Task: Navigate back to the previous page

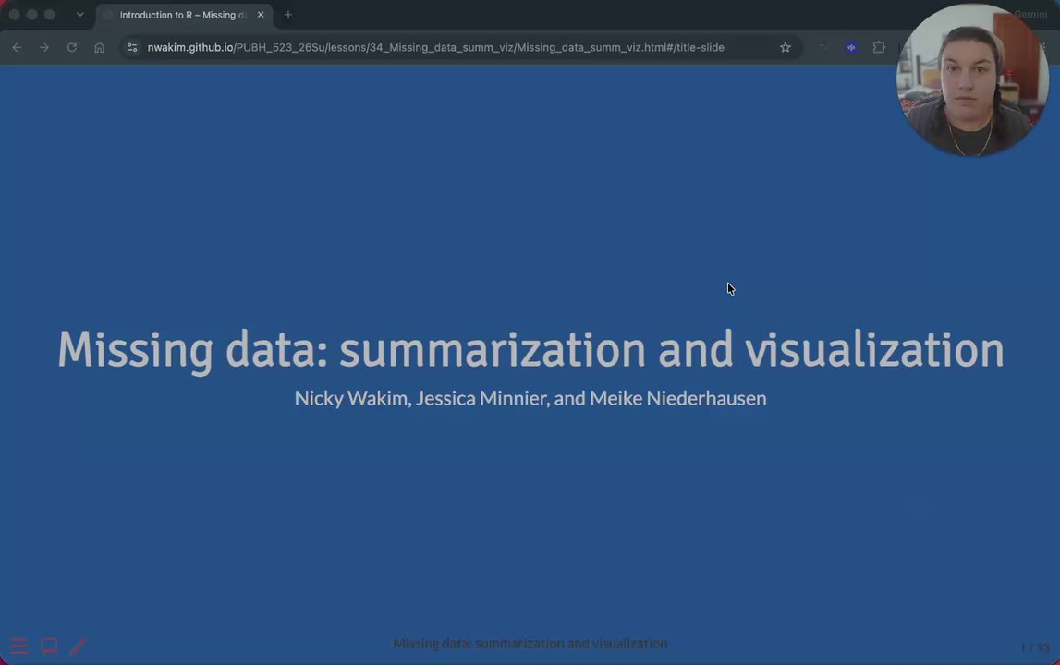Action: [x=17, y=47]
